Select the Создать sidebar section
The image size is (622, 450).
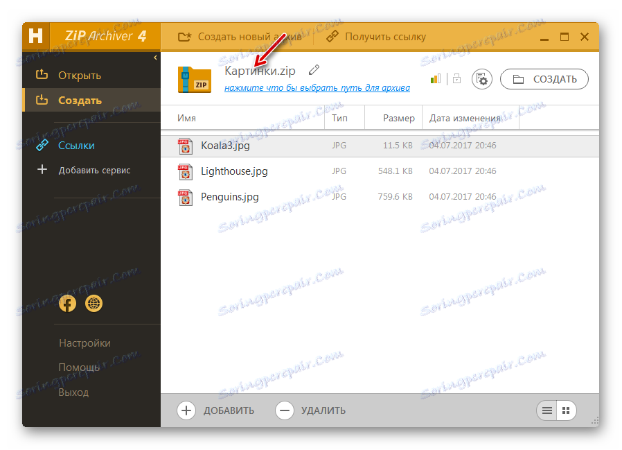tap(91, 100)
